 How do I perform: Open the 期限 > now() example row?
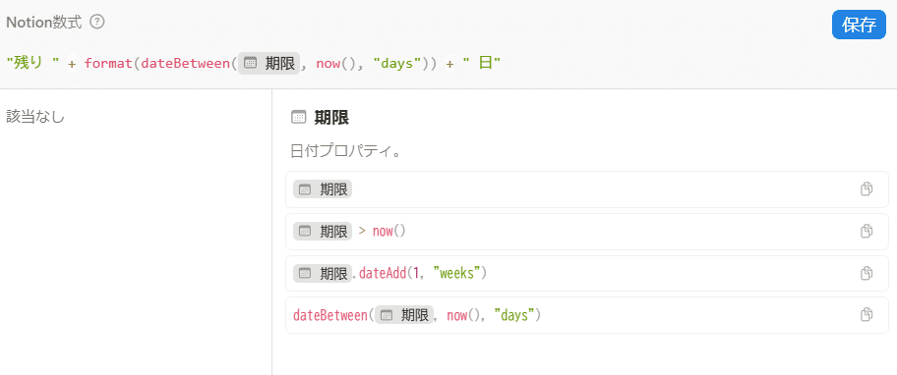coord(587,232)
